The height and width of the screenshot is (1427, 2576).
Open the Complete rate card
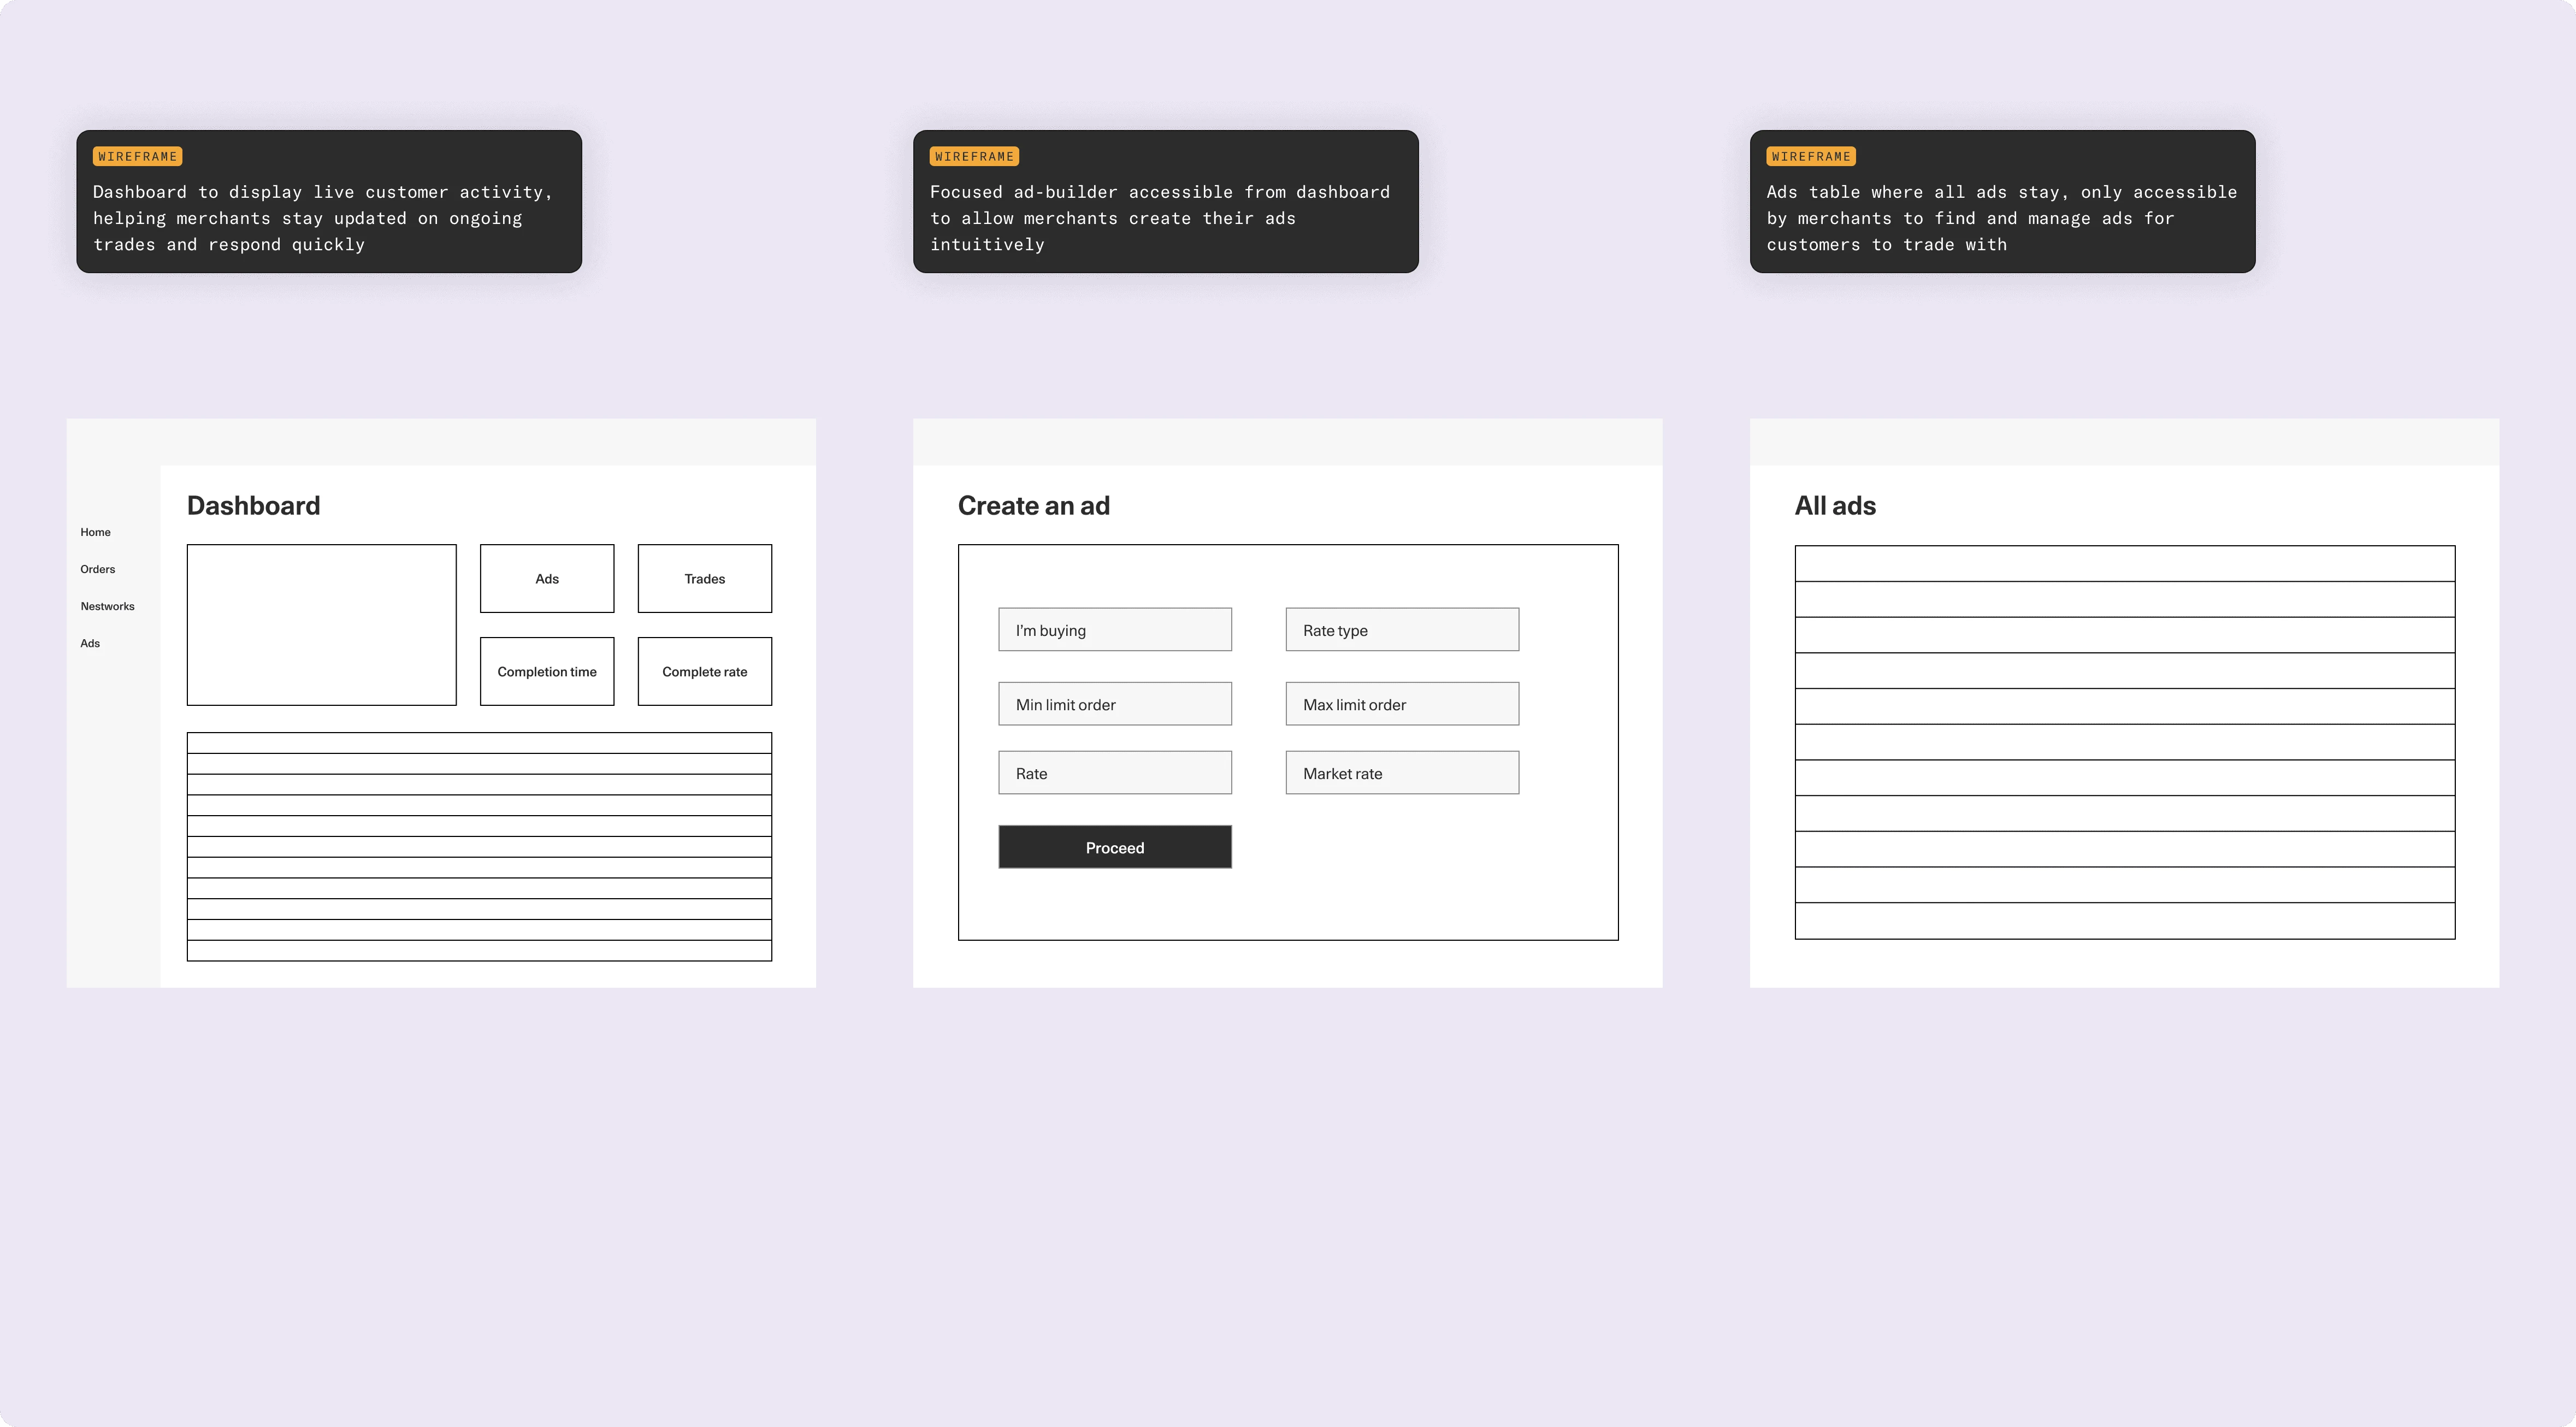point(705,671)
